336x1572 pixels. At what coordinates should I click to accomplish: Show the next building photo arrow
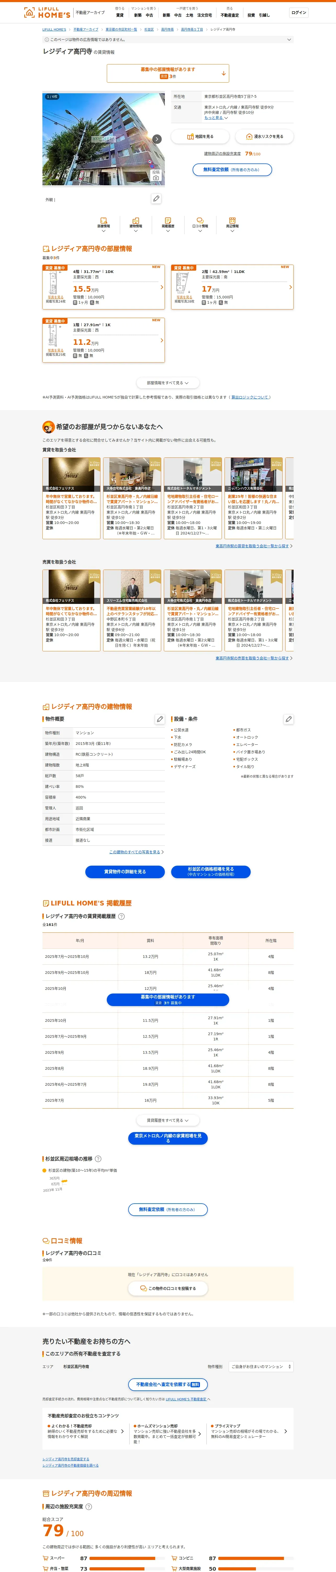157,139
